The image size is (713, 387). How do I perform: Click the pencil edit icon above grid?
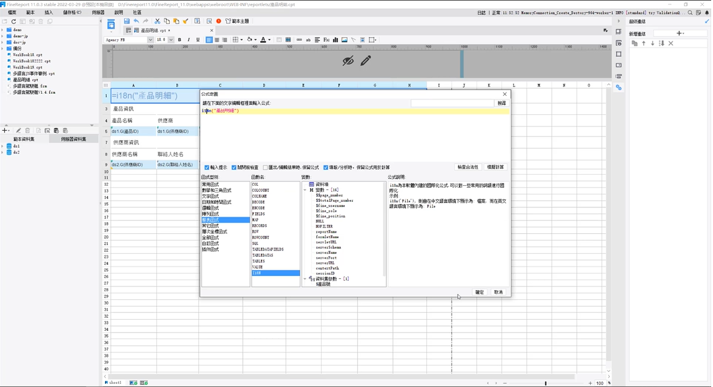click(x=366, y=60)
